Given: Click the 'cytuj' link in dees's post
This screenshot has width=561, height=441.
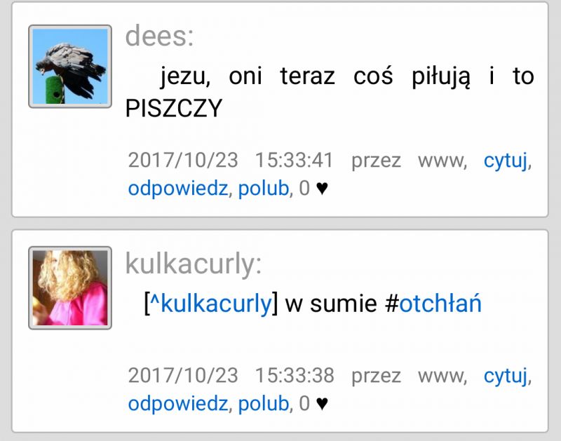Looking at the screenshot, I should click(505, 161).
